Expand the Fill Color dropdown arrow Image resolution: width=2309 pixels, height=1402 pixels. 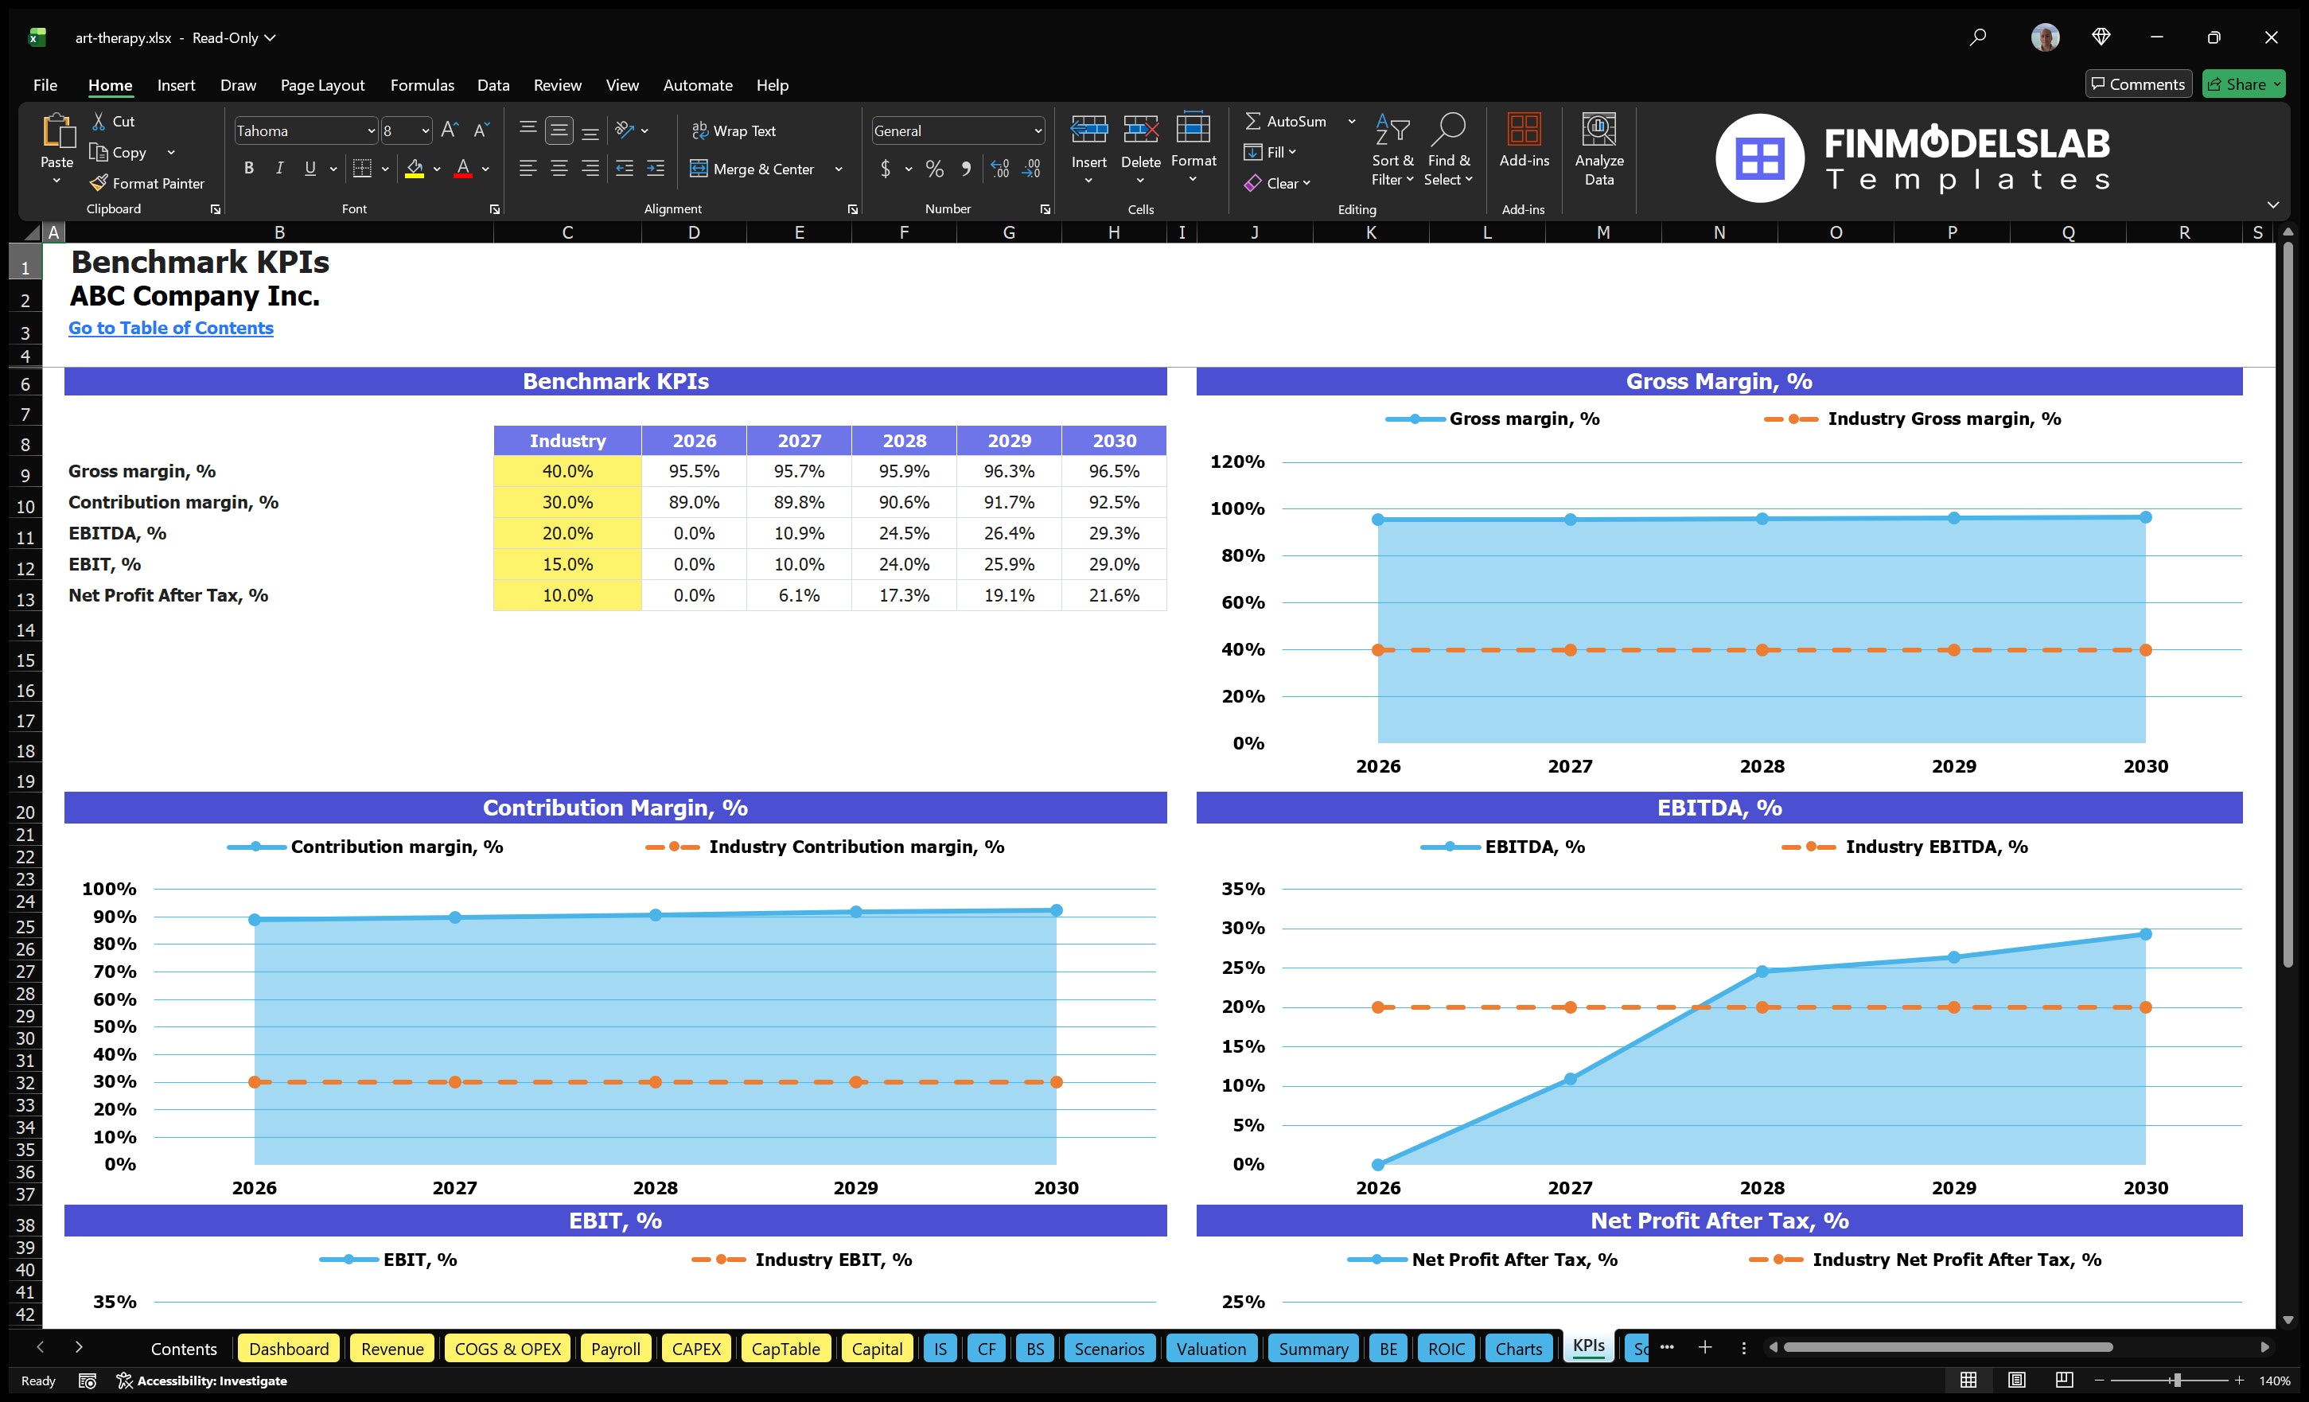437,169
